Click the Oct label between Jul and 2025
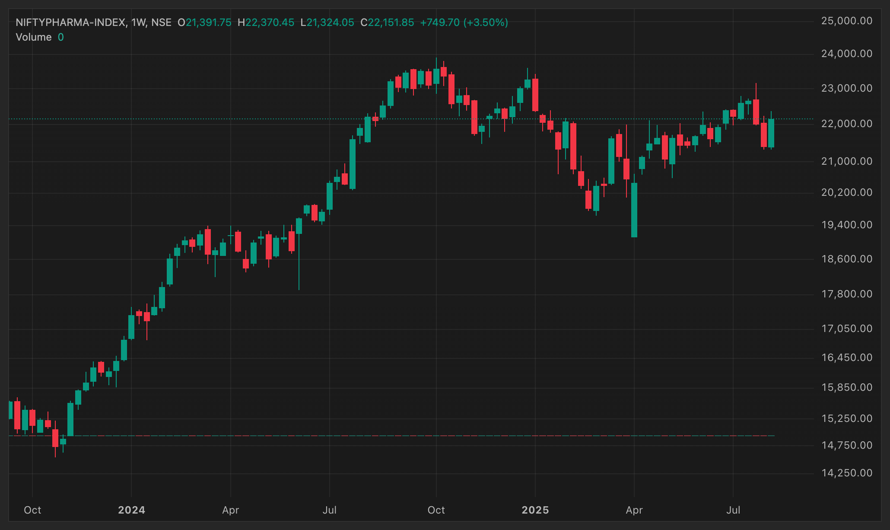Viewport: 890px width, 530px height. click(436, 510)
